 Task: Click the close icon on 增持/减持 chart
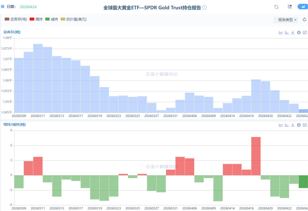pyautogui.click(x=299, y=125)
